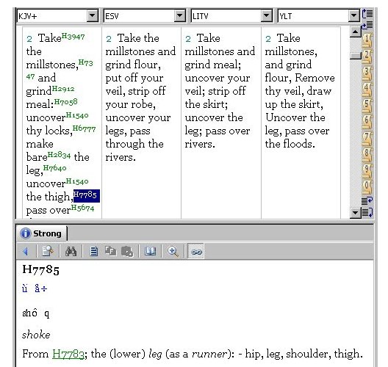Click the upper down-arrow lines icon
Screen dimensions: 388x367
[x=367, y=200]
